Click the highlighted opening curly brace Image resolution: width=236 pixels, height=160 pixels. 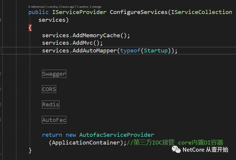30,28
